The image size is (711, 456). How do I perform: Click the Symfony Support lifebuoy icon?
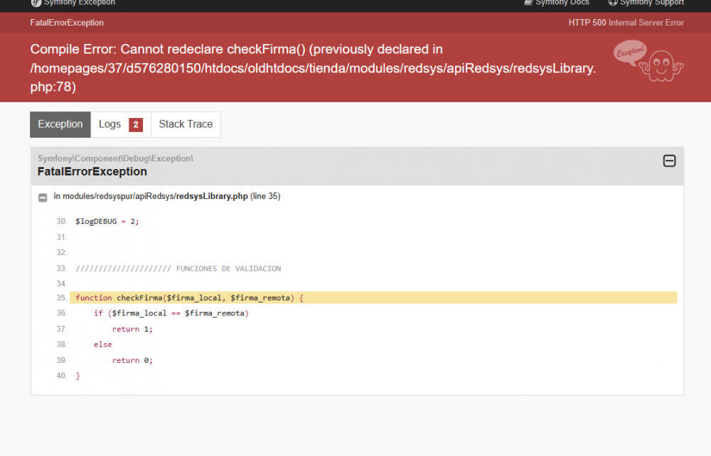pyautogui.click(x=613, y=3)
